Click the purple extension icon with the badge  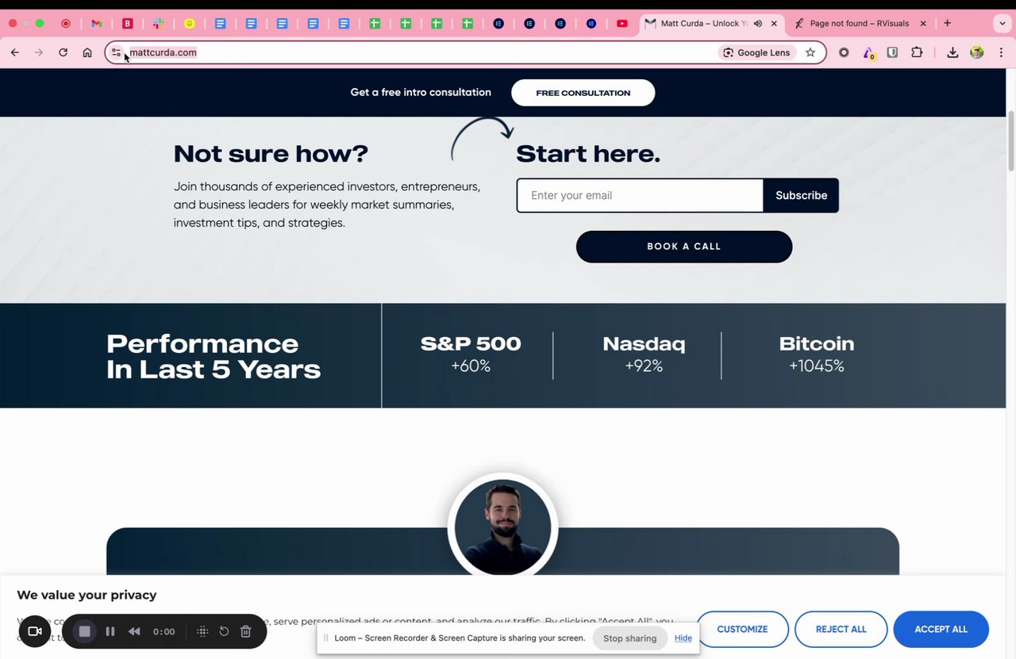[x=868, y=53]
